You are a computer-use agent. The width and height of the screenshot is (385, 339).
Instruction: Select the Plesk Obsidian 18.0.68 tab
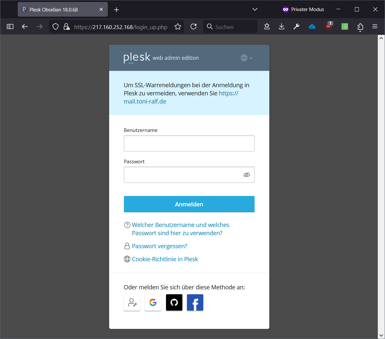click(x=63, y=9)
